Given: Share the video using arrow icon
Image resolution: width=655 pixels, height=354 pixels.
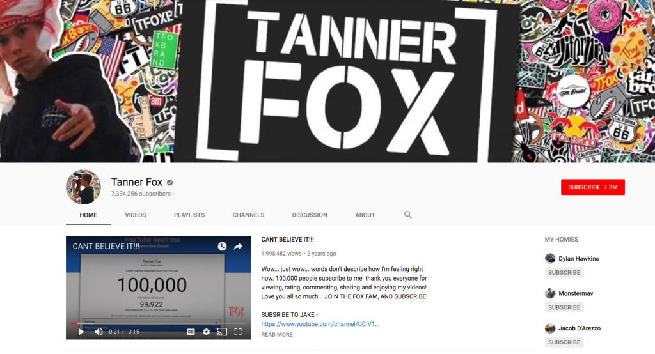Looking at the screenshot, I should [238, 246].
